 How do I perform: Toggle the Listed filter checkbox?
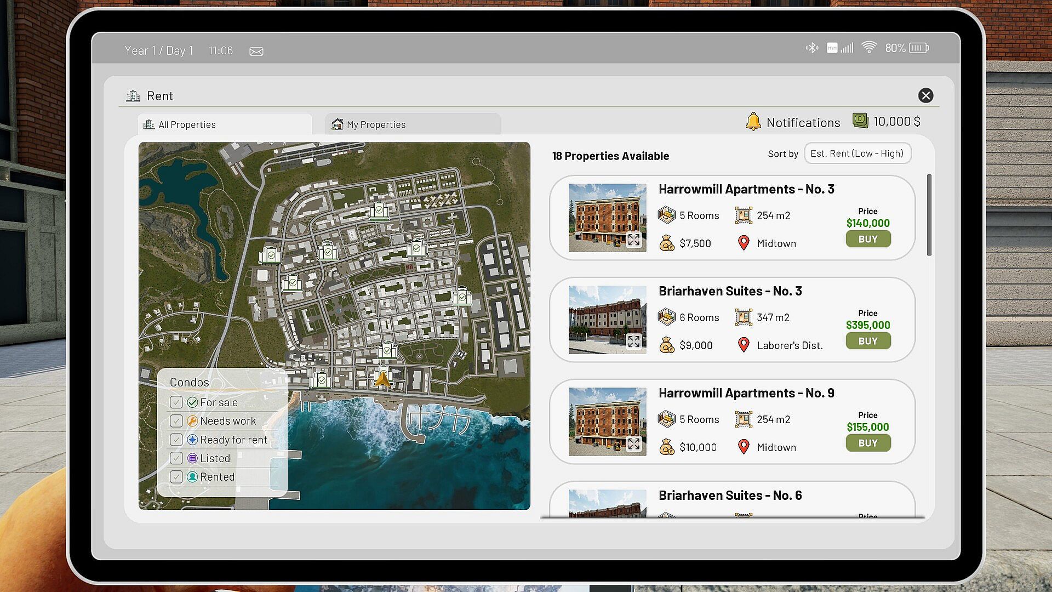pos(176,458)
